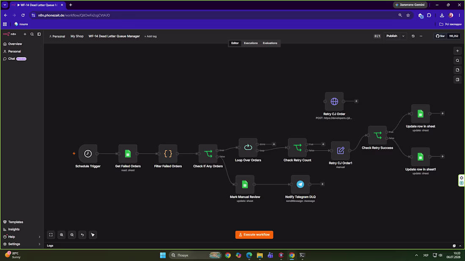Add node after Update row in sheet output
465x261 pixels.
[443, 113]
